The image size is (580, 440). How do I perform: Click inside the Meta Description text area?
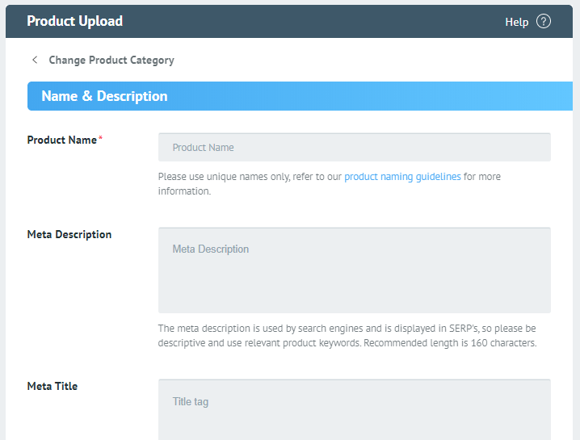click(x=354, y=270)
